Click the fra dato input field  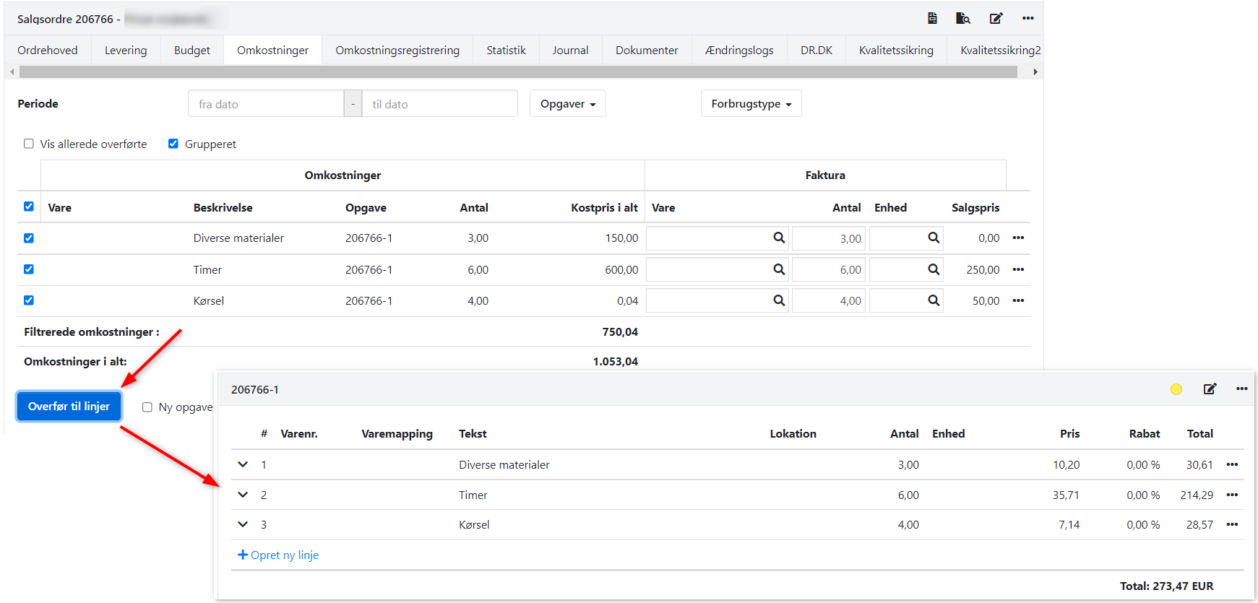point(265,104)
